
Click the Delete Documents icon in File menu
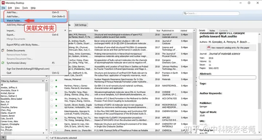pos(3,51)
